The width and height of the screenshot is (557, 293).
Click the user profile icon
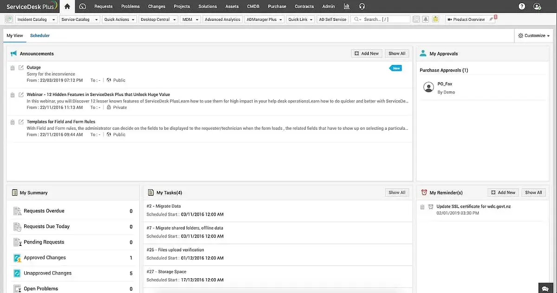(537, 6)
